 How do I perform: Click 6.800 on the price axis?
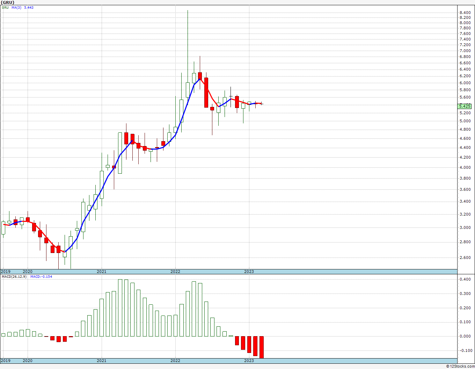(465, 57)
